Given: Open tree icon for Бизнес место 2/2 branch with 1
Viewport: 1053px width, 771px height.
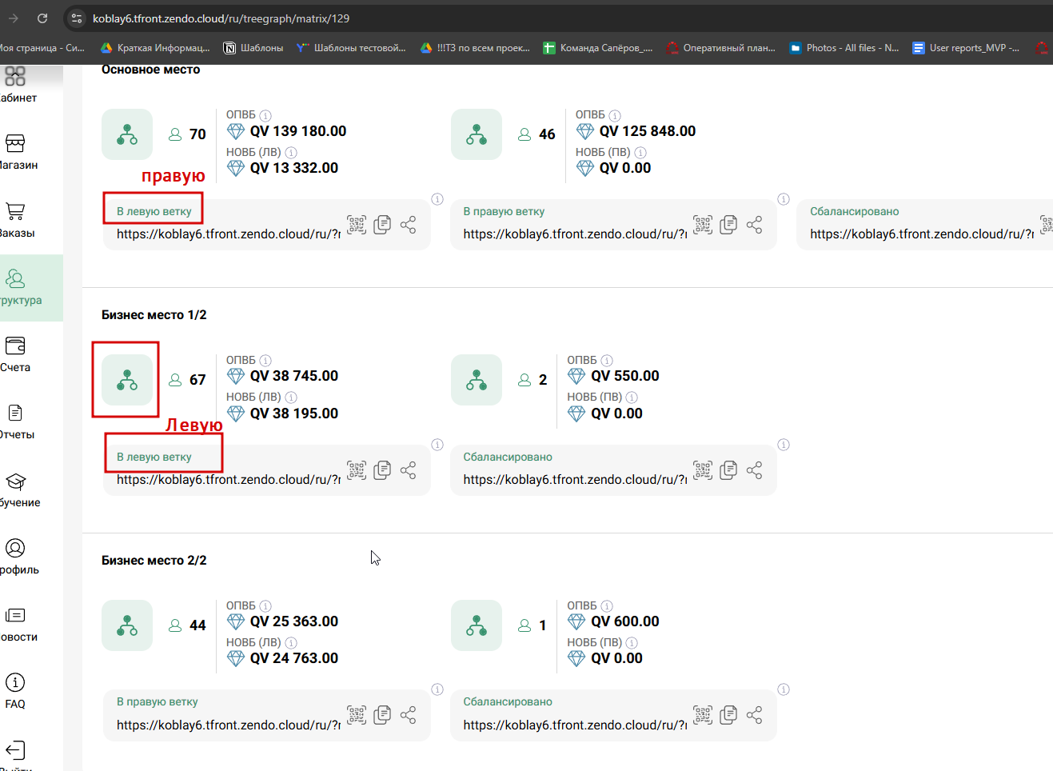Looking at the screenshot, I should coord(477,625).
